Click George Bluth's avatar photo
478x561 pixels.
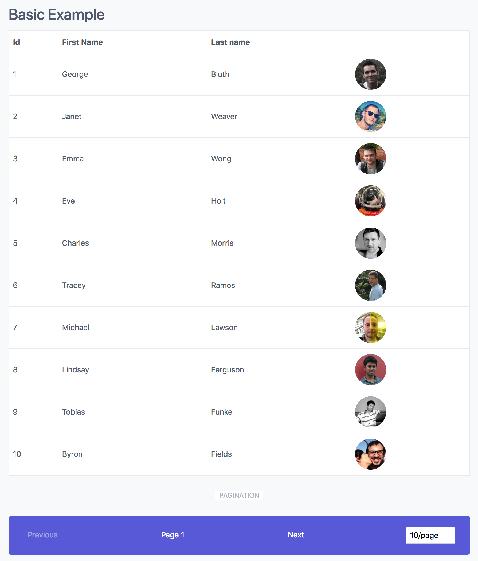click(x=370, y=74)
